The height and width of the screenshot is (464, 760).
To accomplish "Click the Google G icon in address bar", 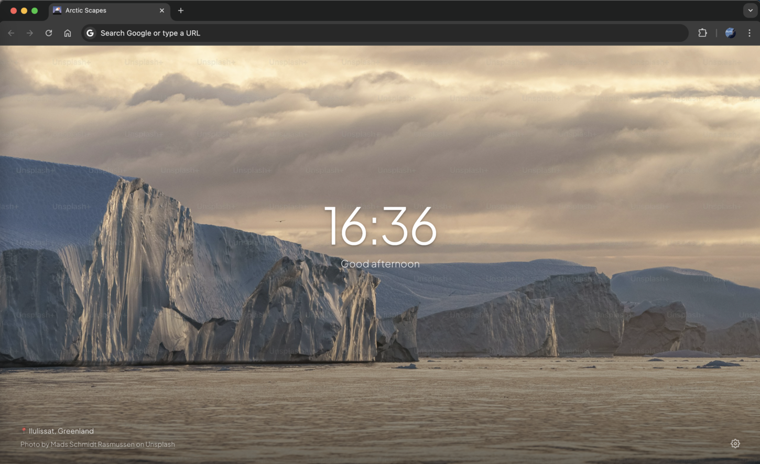I will point(90,33).
